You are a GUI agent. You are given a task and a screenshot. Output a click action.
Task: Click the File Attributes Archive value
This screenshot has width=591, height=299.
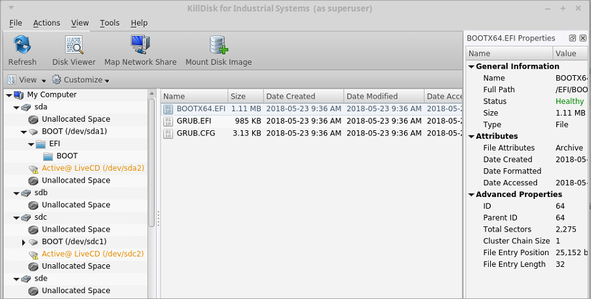(x=569, y=148)
